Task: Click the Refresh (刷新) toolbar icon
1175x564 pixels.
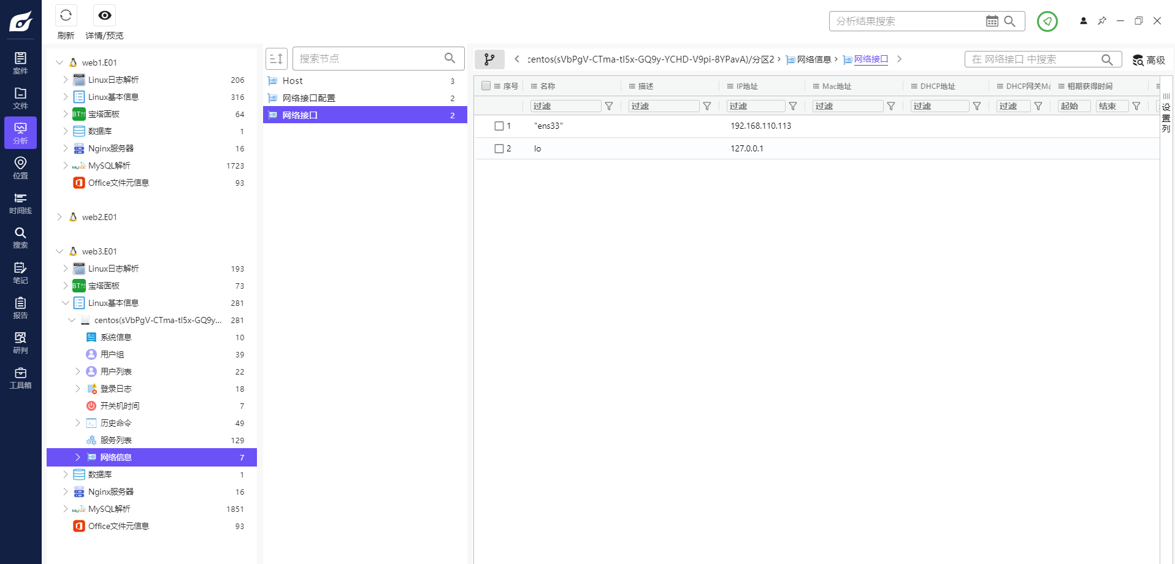Action: click(x=66, y=16)
